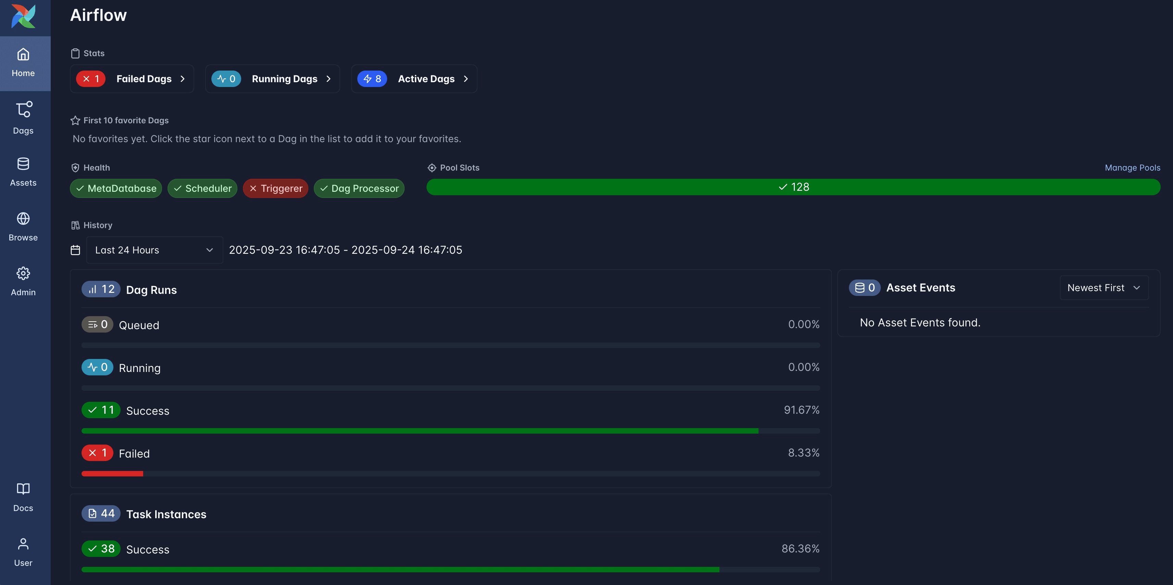1173x585 pixels.
Task: Click the Manage Pools link
Action: pyautogui.click(x=1132, y=167)
